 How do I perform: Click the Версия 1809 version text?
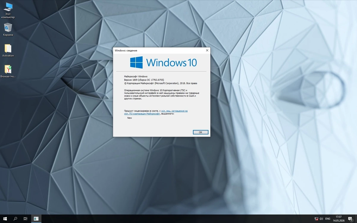tap(144, 80)
